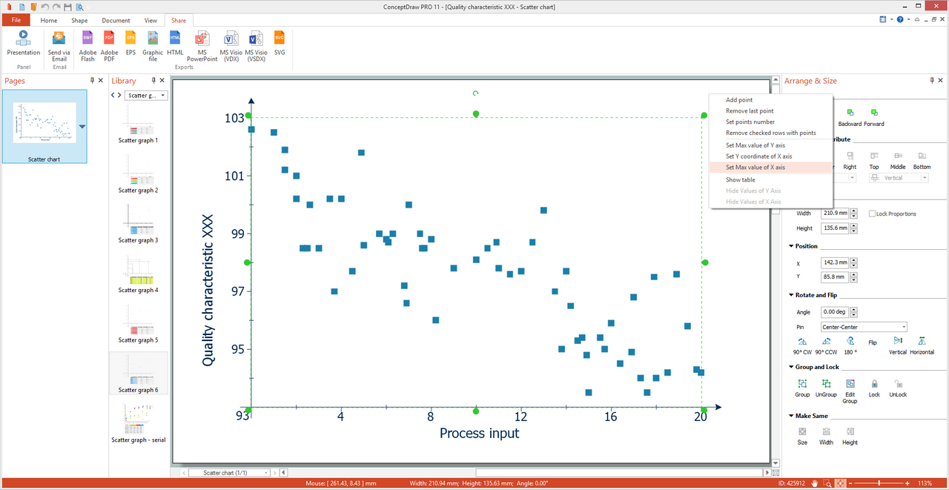Image resolution: width=949 pixels, height=490 pixels.
Task: Export the chart as HTML
Action: pos(175,42)
